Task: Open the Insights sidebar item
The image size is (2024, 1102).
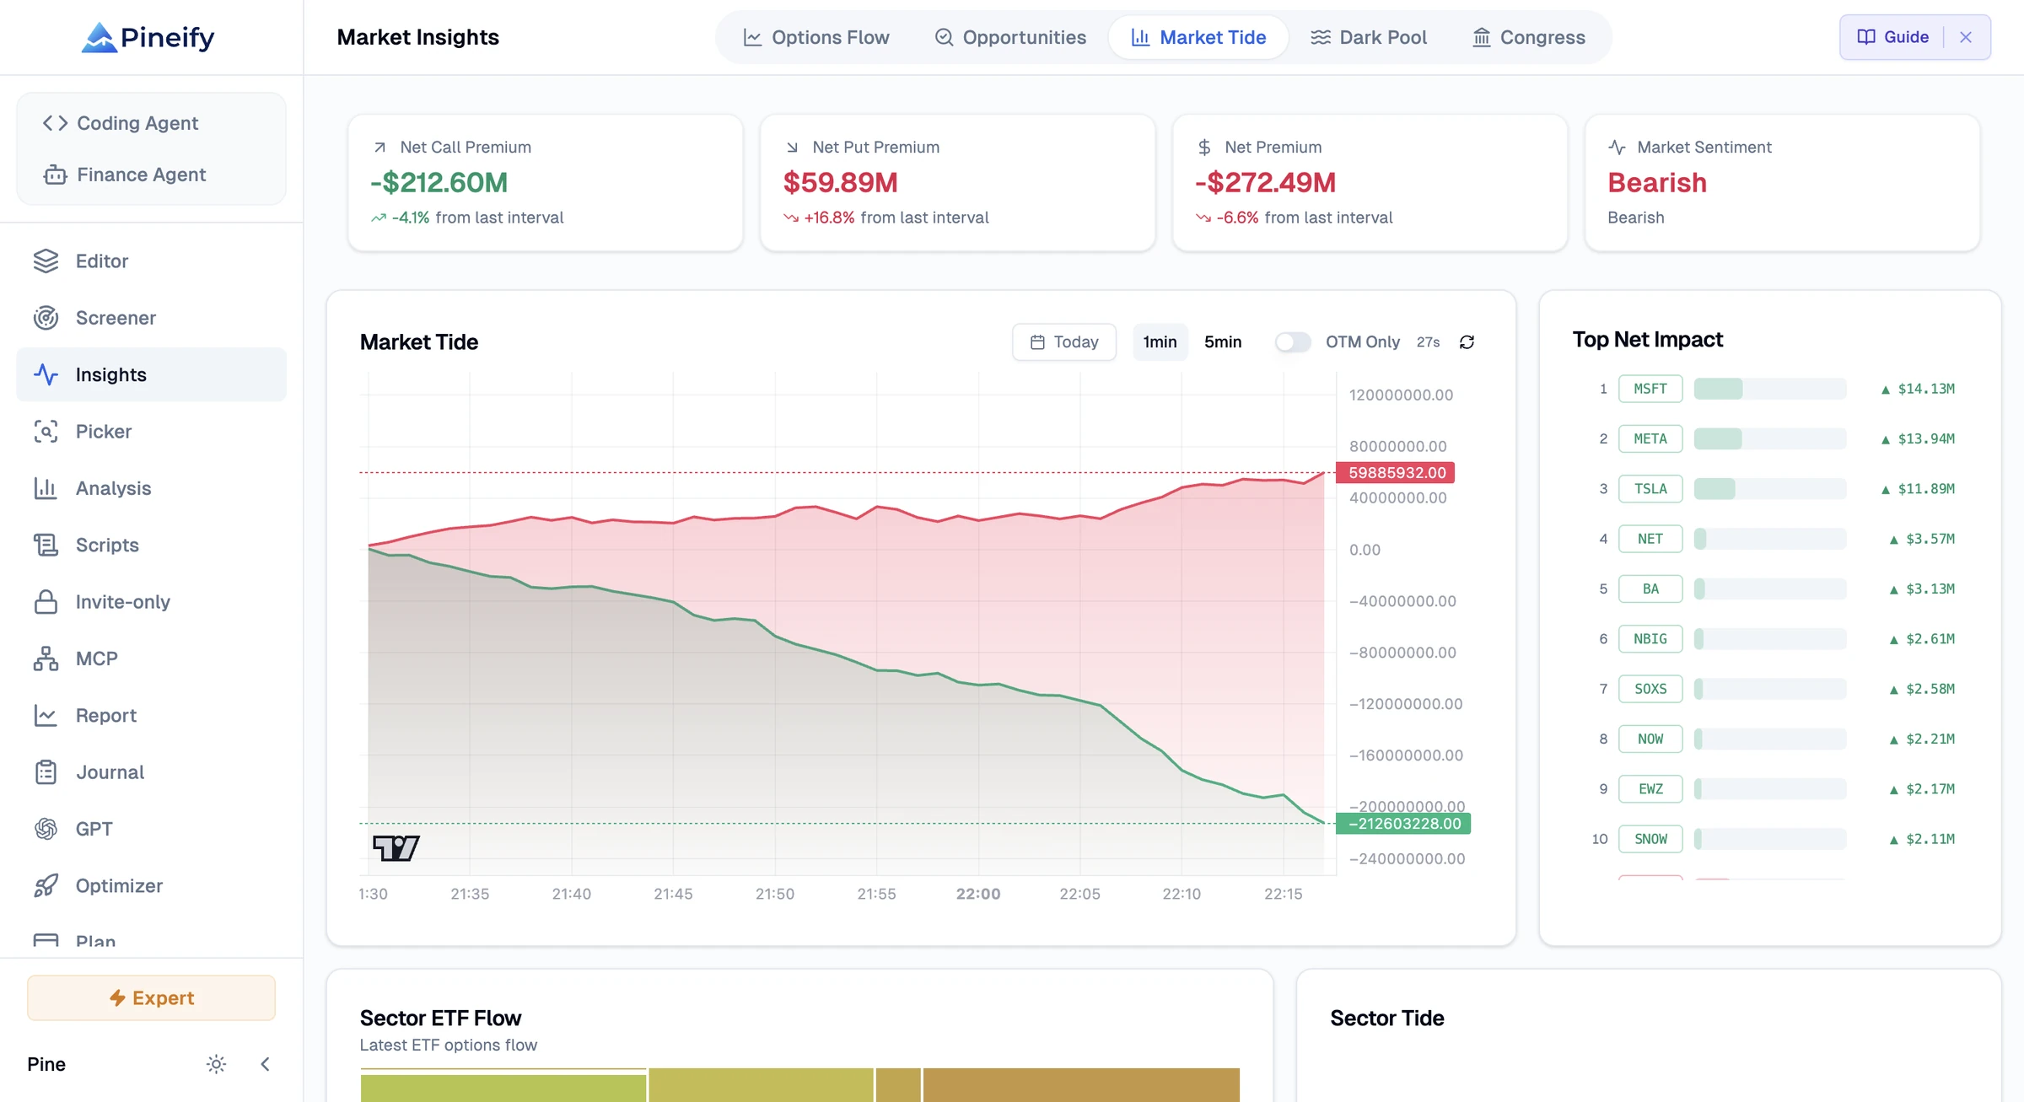Action: pyautogui.click(x=152, y=374)
